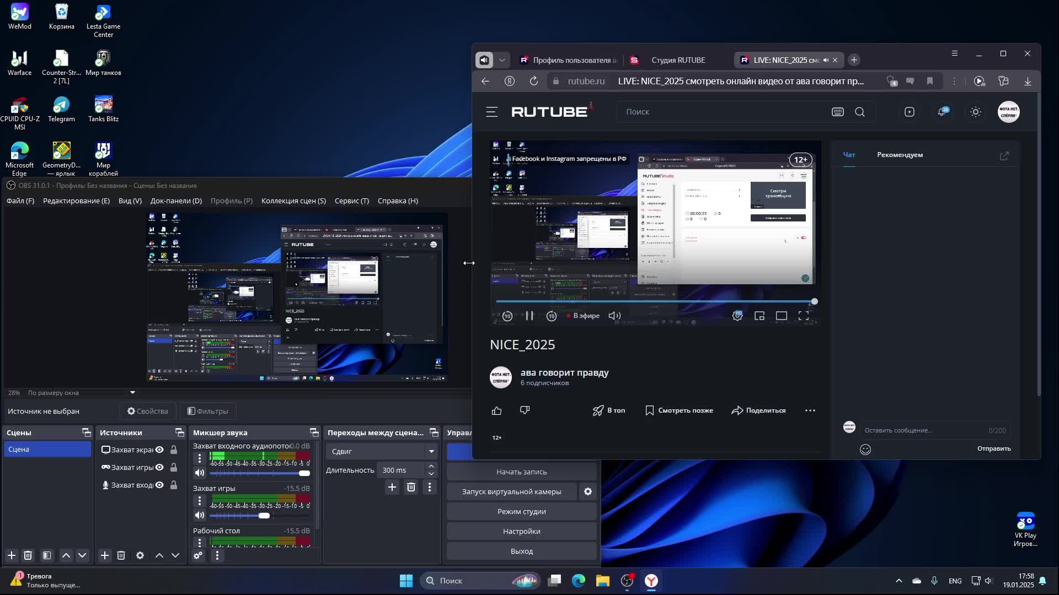Lock the Захват входного audio source
1059x595 pixels.
[174, 485]
